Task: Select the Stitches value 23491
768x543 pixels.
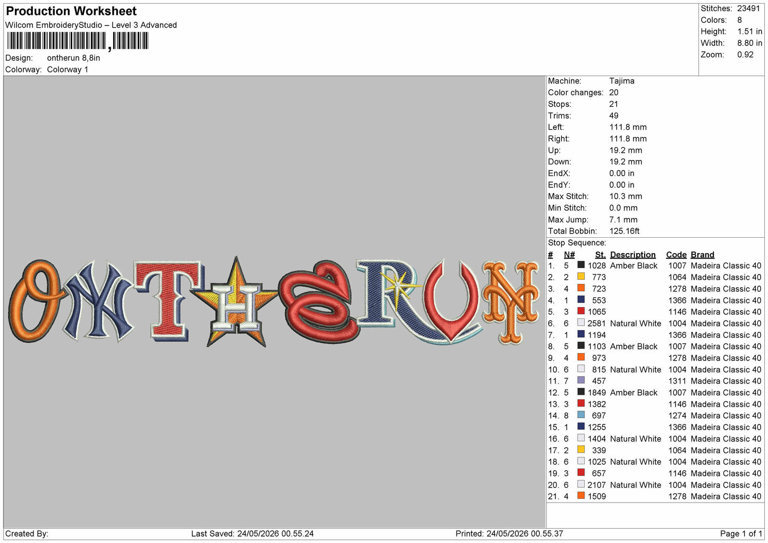Action: pyautogui.click(x=748, y=9)
